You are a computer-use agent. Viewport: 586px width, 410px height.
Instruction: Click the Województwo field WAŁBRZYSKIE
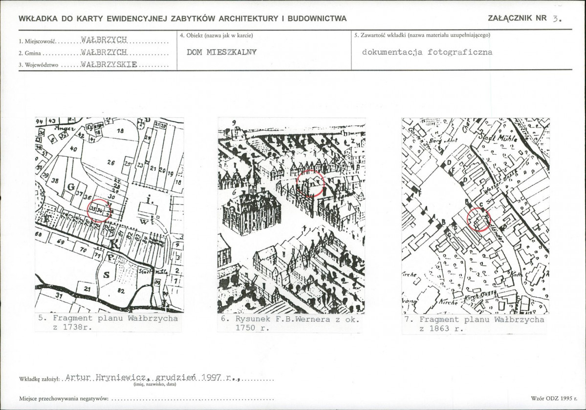pos(109,64)
